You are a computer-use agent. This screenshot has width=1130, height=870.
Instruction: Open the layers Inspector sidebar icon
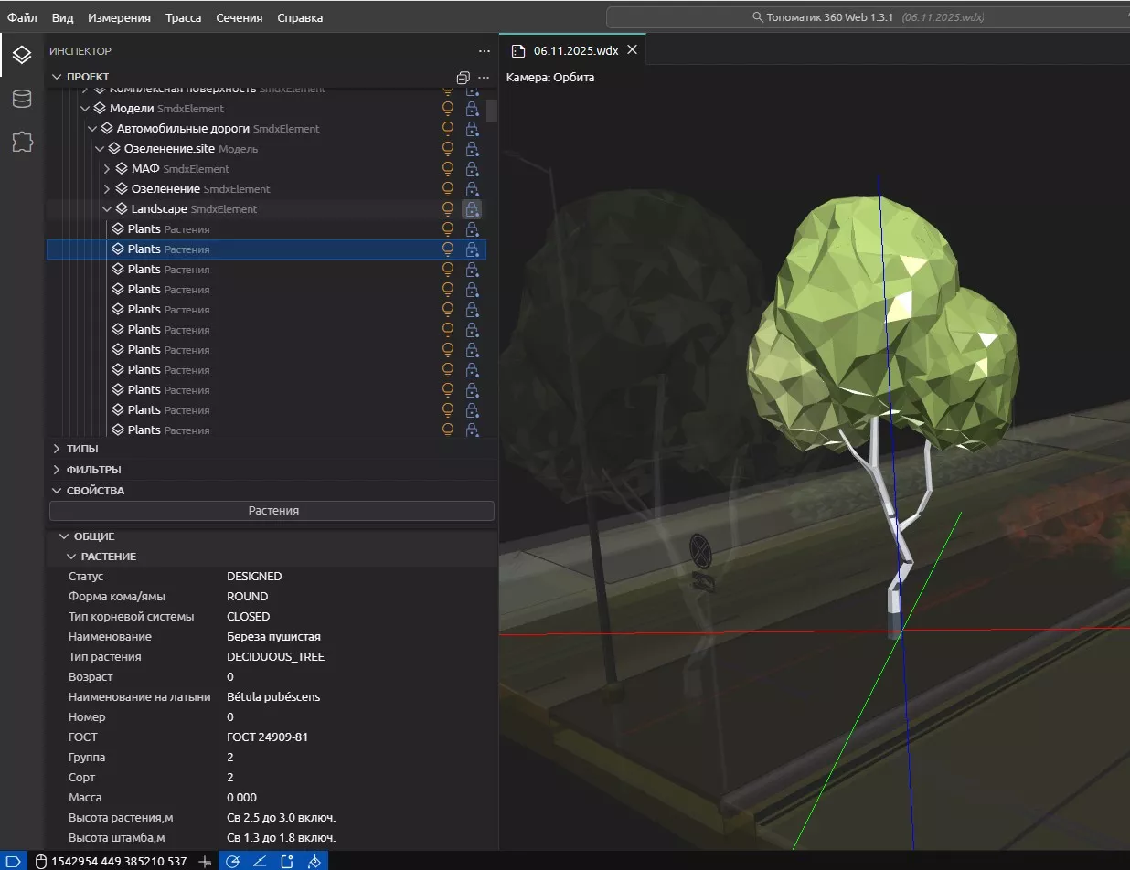[x=22, y=56]
